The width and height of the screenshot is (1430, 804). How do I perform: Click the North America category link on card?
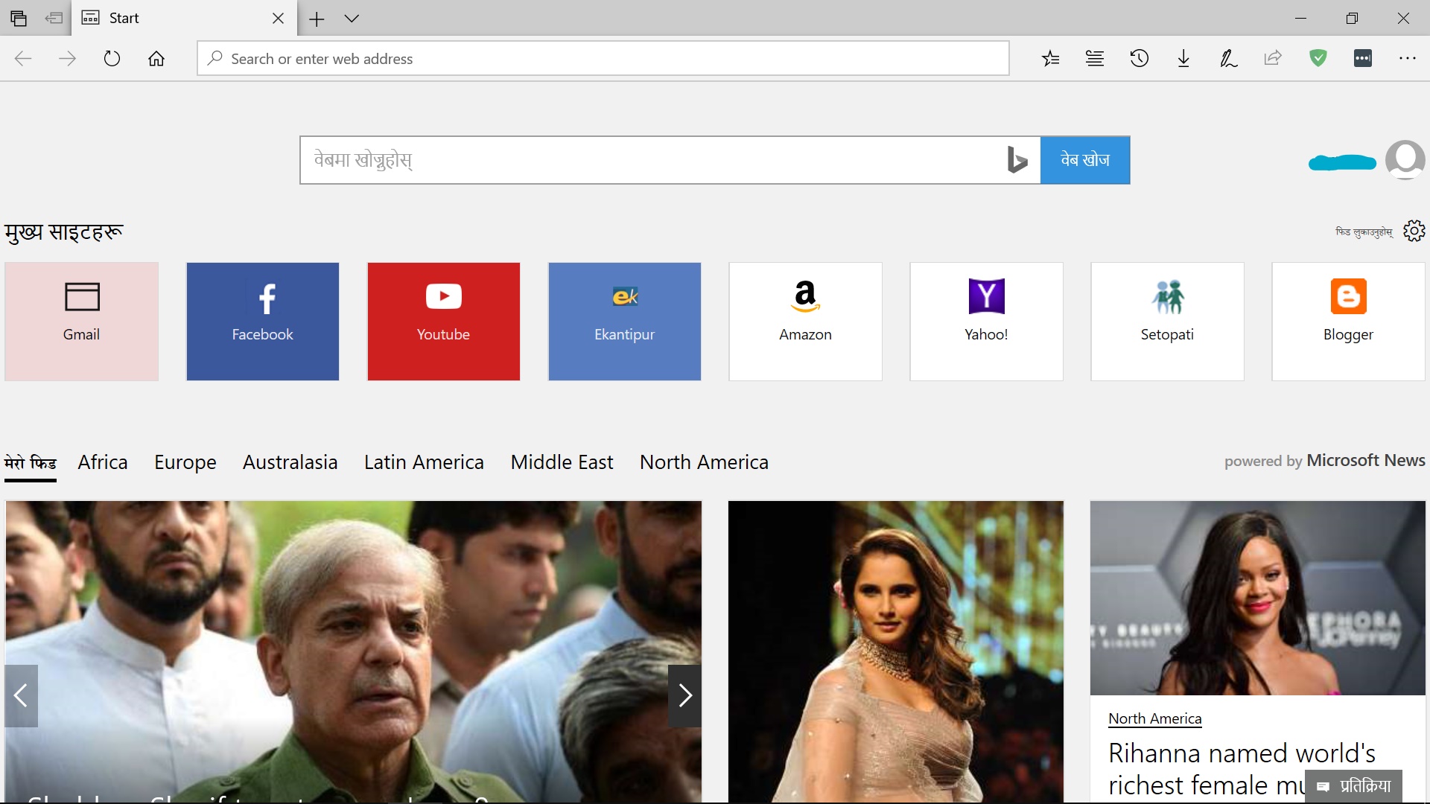tap(1155, 719)
